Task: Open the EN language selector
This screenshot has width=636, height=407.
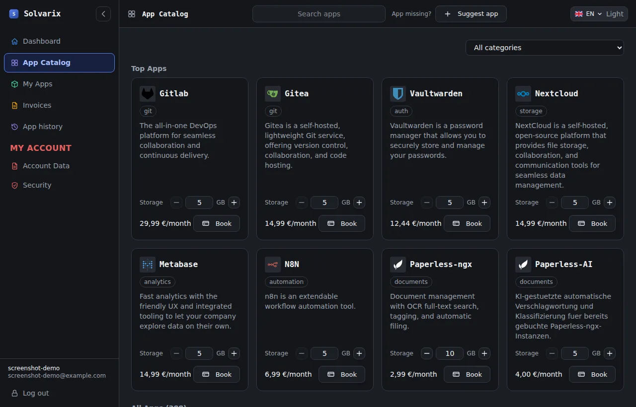Action: pos(588,14)
